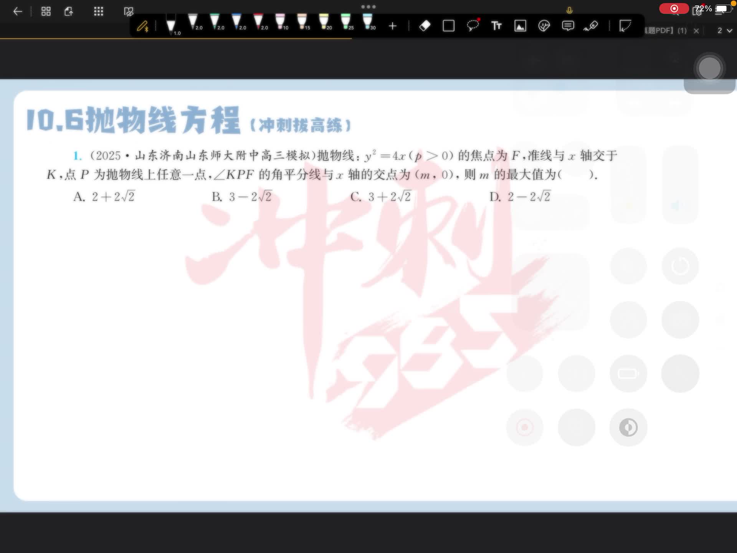The width and height of the screenshot is (737, 553).
Task: Toggle the screen recording indicator
Action: [x=674, y=8]
